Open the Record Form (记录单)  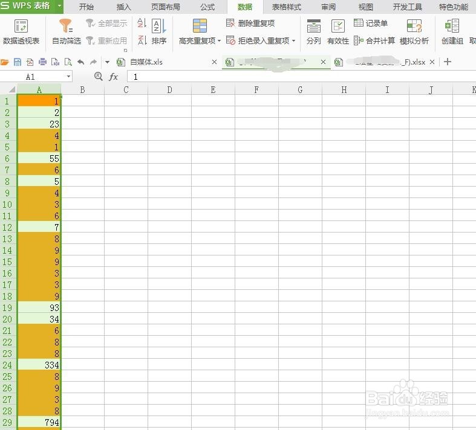pos(371,23)
